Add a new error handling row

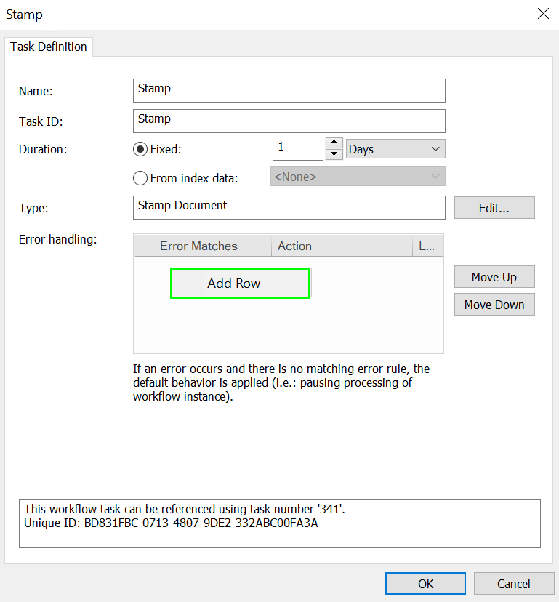[x=240, y=284]
